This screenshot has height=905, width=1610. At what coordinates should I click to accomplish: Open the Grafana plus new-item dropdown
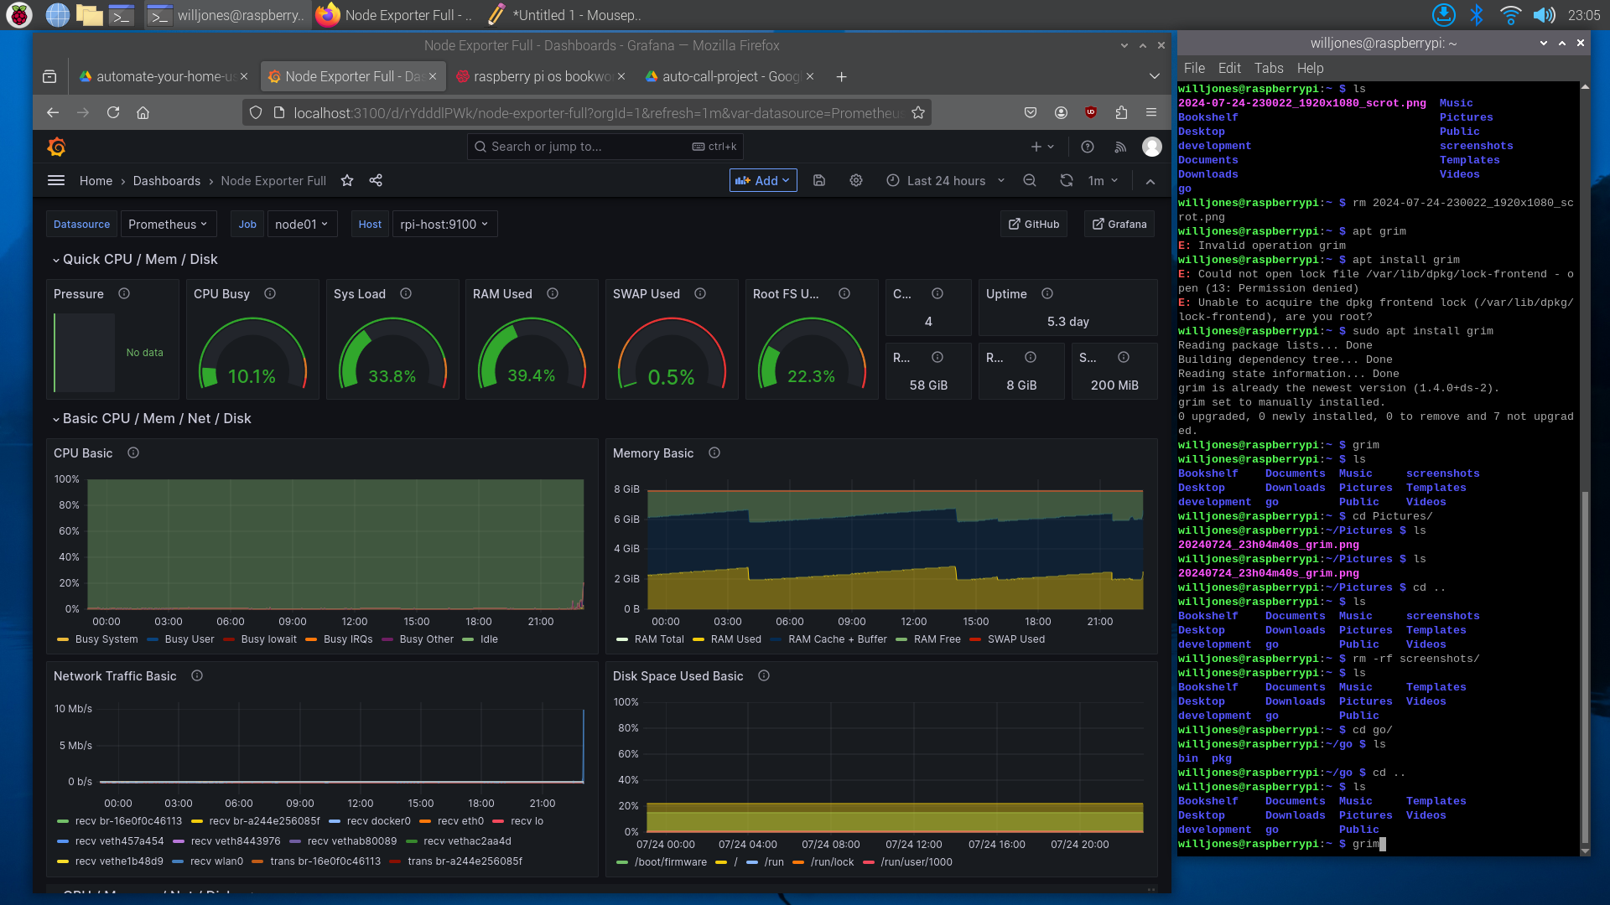click(x=1042, y=147)
